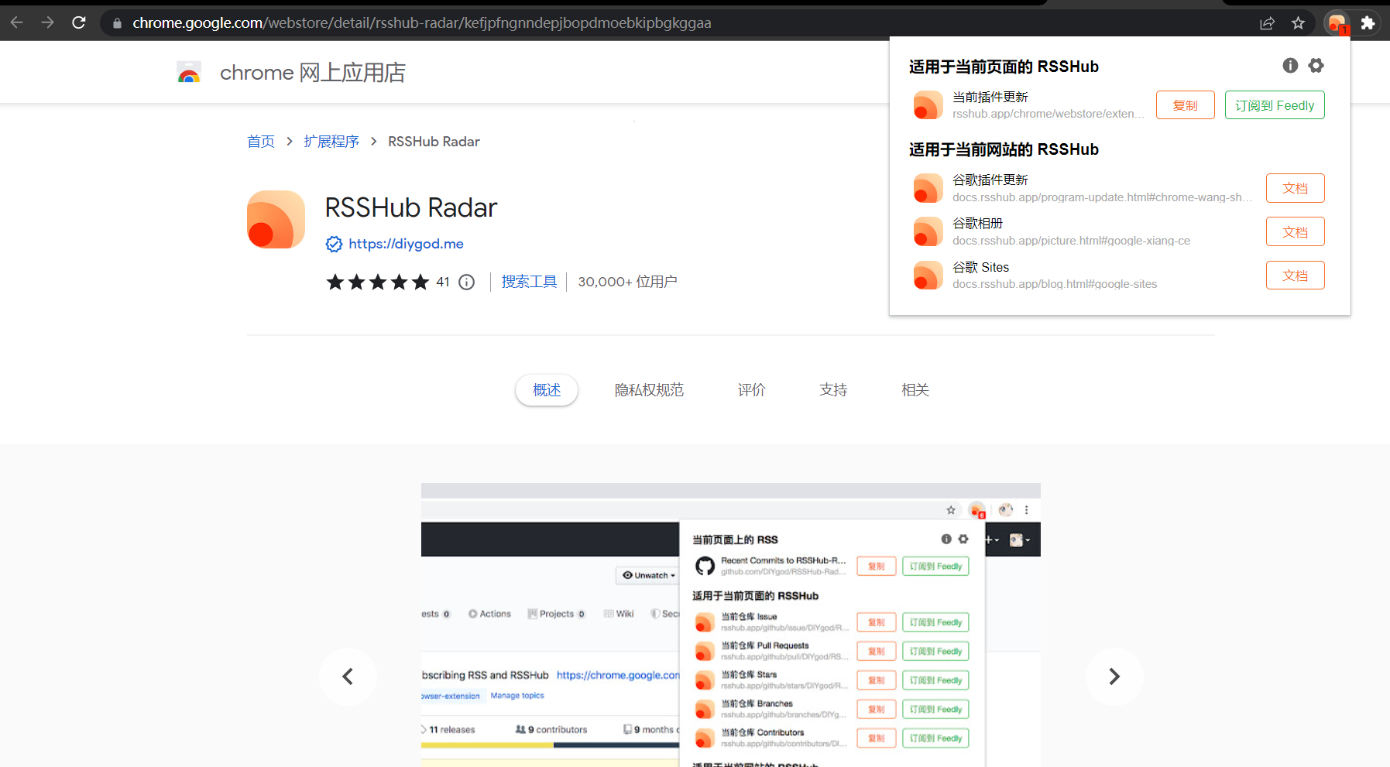Click 谷歌 Sites feed title
The image size is (1390, 767).
[981, 267]
